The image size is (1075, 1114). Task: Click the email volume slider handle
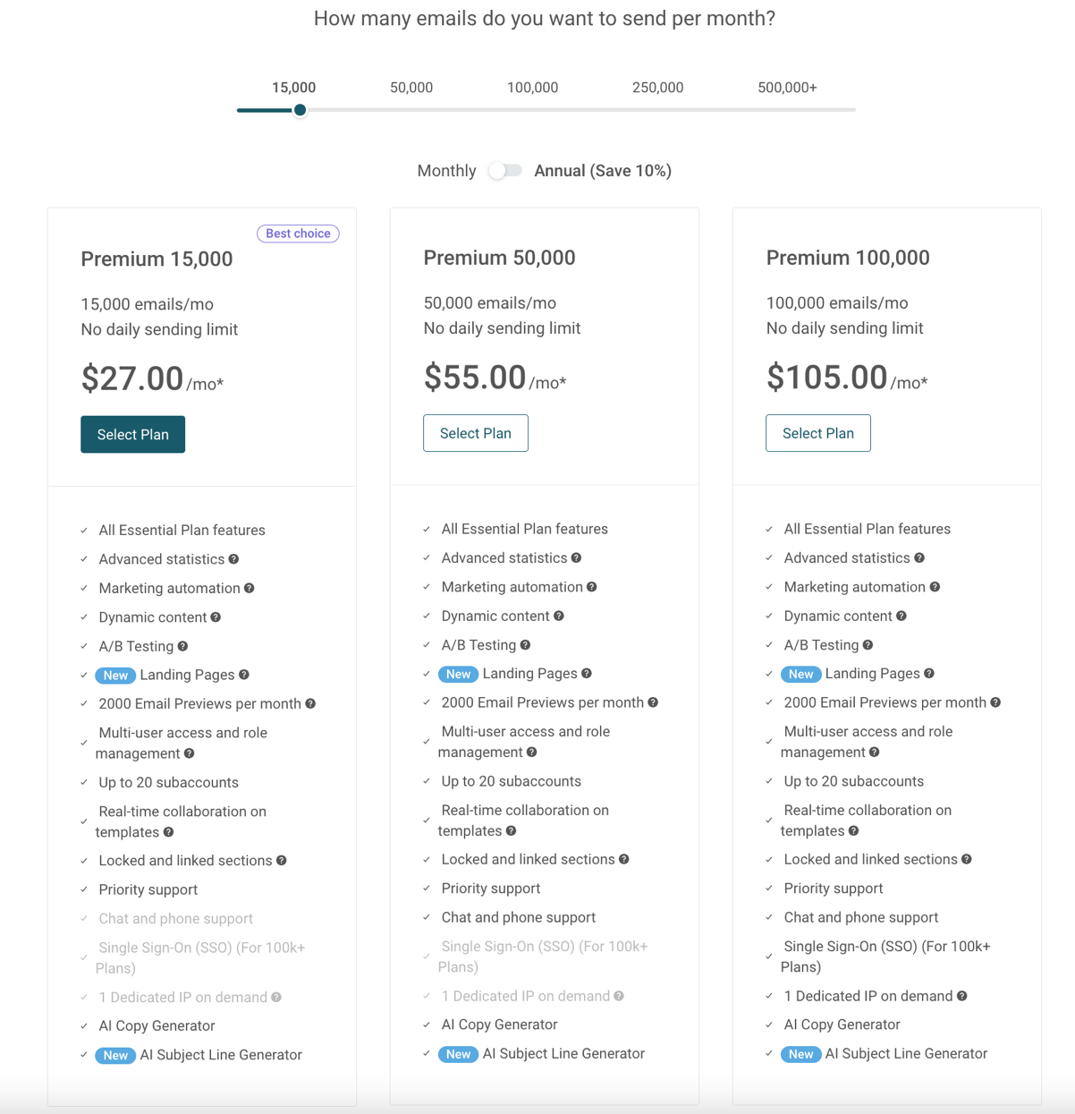(x=300, y=110)
